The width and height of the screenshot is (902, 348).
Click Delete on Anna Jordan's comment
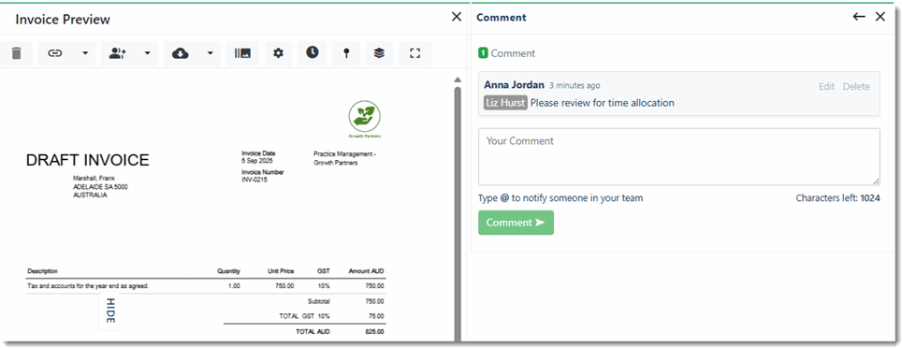856,86
